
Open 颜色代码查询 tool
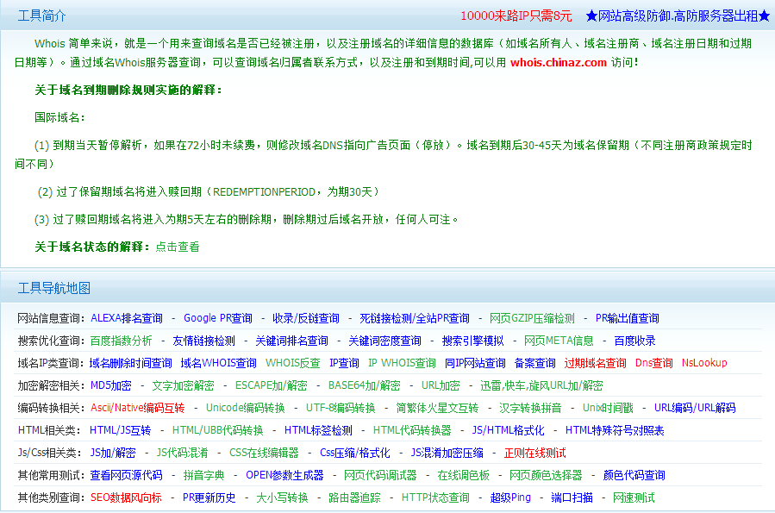pyautogui.click(x=634, y=475)
